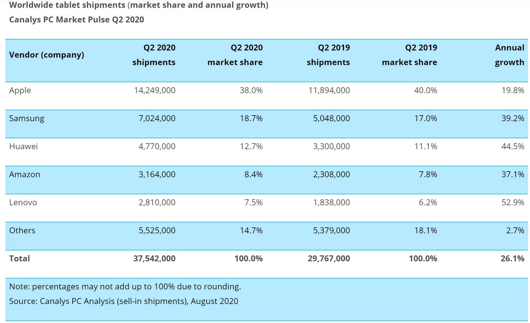The width and height of the screenshot is (530, 323).
Task: Click the total 29,767,000 shipments value
Action: pos(329,259)
